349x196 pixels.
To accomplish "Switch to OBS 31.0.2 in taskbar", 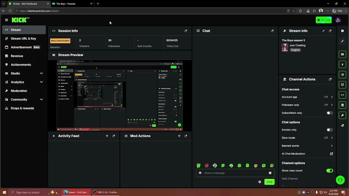I will coord(106,192).
